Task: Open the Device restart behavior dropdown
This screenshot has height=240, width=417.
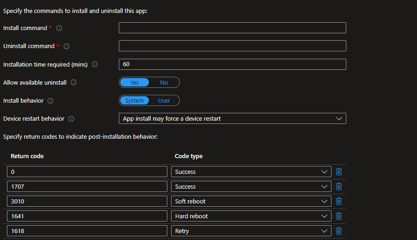Action: [x=233, y=118]
